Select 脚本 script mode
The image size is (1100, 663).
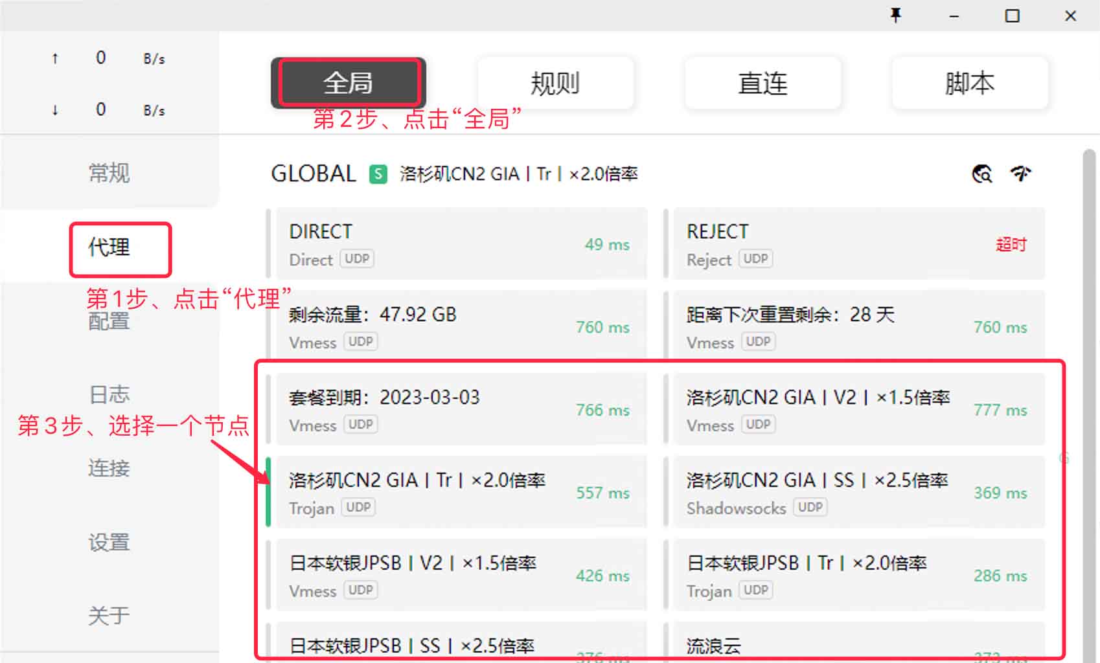pyautogui.click(x=970, y=83)
